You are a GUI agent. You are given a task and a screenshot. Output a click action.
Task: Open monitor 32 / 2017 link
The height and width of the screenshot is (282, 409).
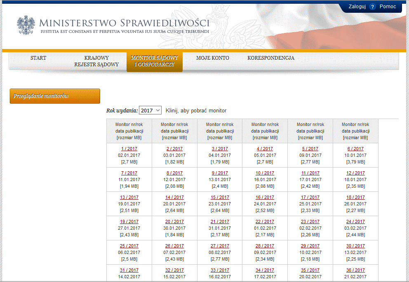[174, 270]
